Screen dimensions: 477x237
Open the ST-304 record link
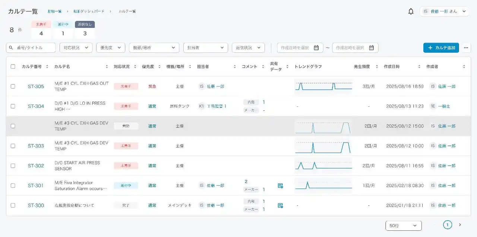[36, 106]
